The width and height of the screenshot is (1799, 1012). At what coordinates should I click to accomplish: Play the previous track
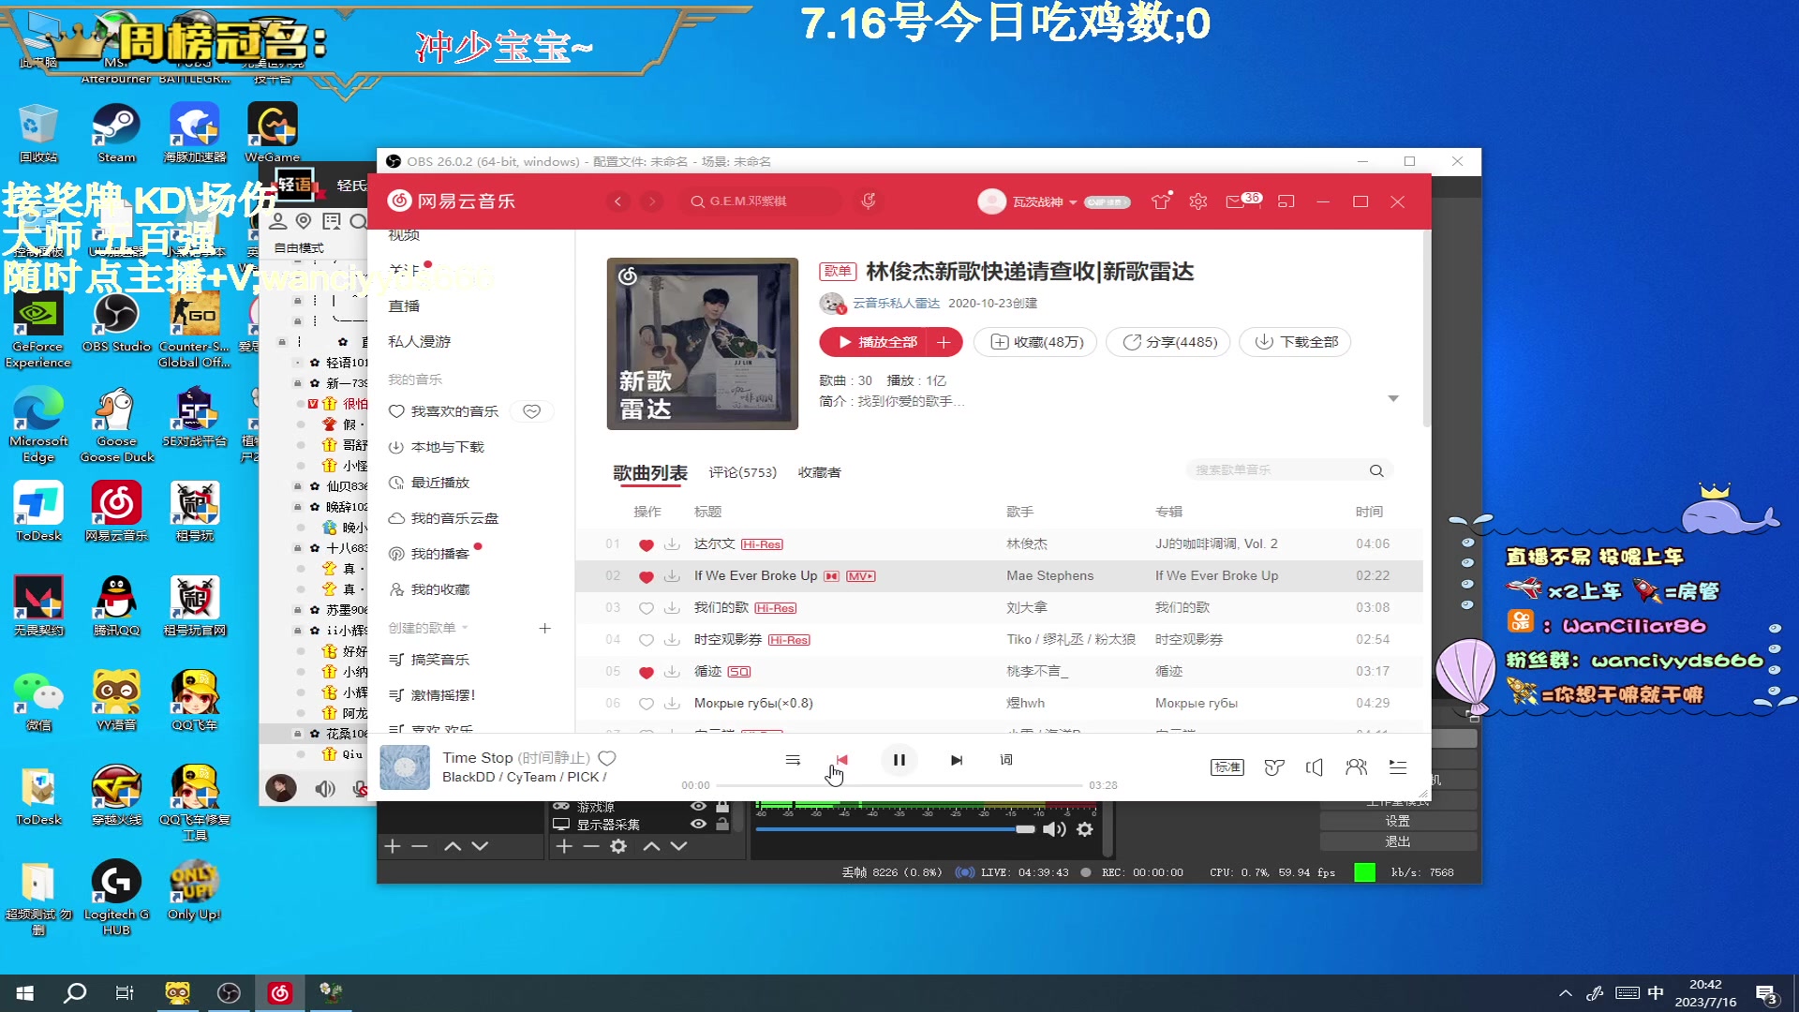(x=841, y=760)
